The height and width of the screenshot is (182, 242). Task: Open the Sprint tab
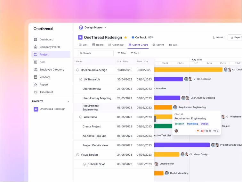[x=158, y=45]
